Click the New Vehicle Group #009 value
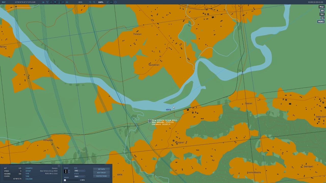This screenshot has width=326, height=183. coord(49,171)
